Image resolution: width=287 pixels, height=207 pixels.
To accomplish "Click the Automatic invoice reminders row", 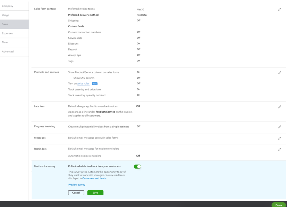I will (x=84, y=156).
